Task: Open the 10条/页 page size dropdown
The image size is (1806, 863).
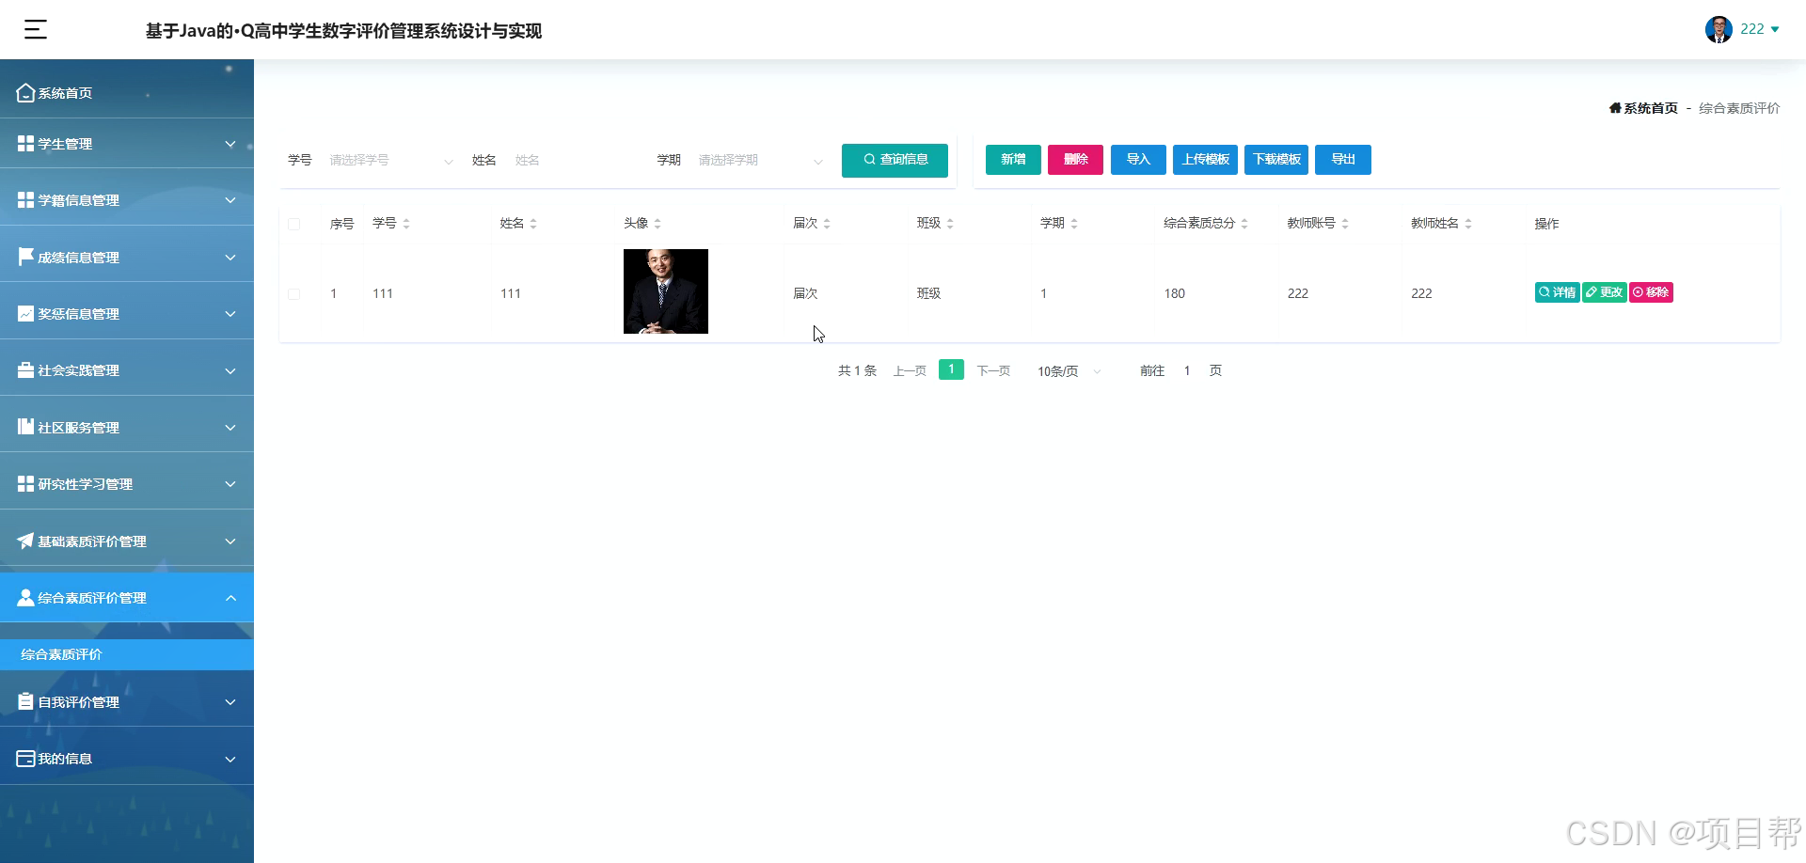Action: coord(1069,371)
